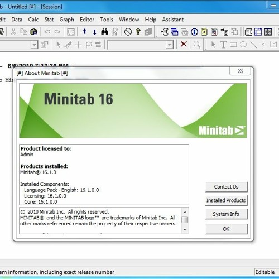Image resolution: width=279 pixels, height=279 pixels.
Task: Close the About Minitab dialog
Action: (240, 71)
